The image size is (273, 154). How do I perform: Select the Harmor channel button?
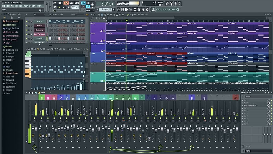coord(39,26)
